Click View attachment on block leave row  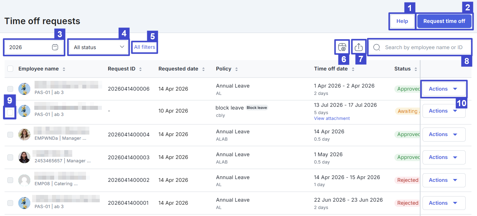332,118
